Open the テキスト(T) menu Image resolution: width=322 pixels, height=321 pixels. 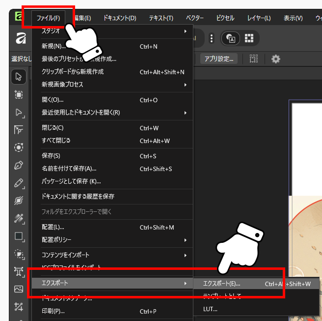click(x=161, y=18)
